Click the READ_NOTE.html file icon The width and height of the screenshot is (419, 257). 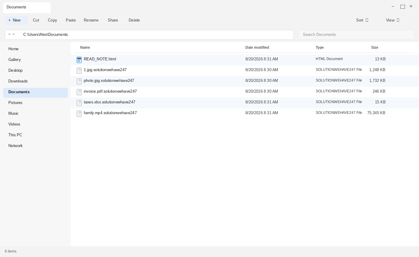79,60
